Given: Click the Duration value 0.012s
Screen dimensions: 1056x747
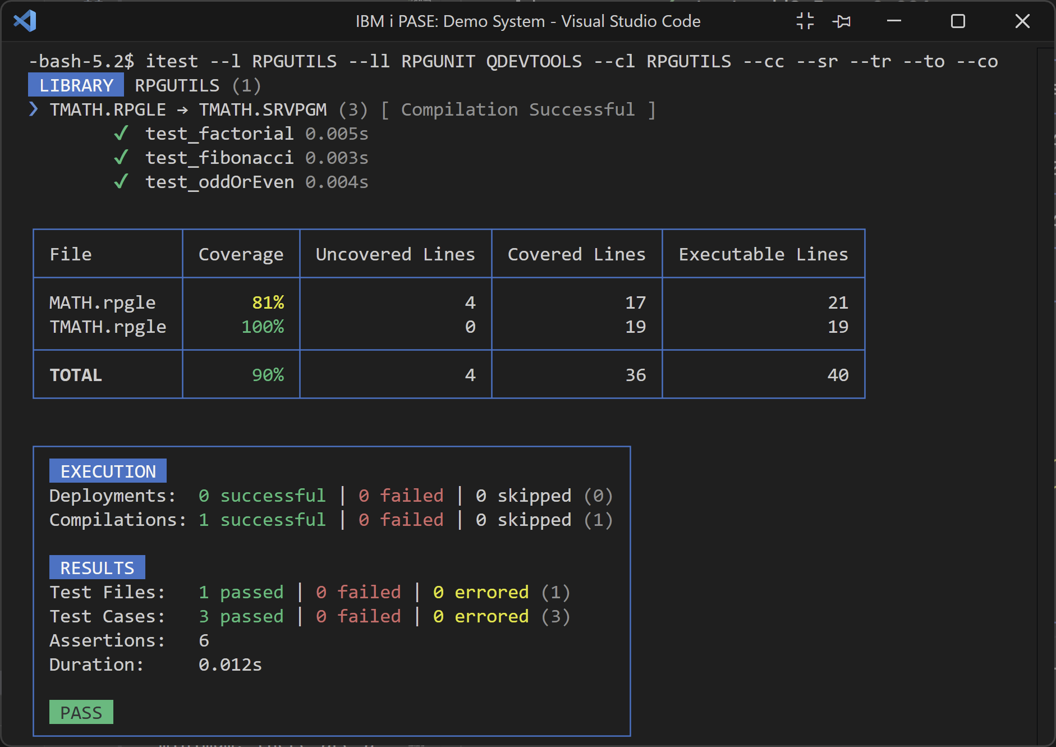Looking at the screenshot, I should tap(230, 664).
